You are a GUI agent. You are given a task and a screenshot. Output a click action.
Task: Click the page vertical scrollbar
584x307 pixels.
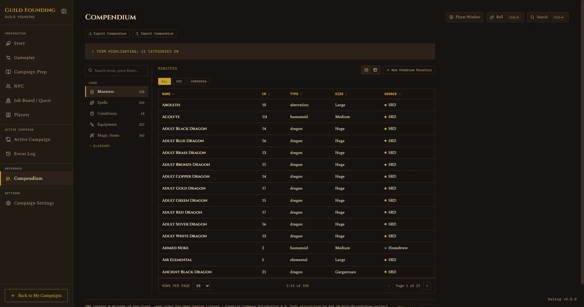pyautogui.click(x=582, y=142)
